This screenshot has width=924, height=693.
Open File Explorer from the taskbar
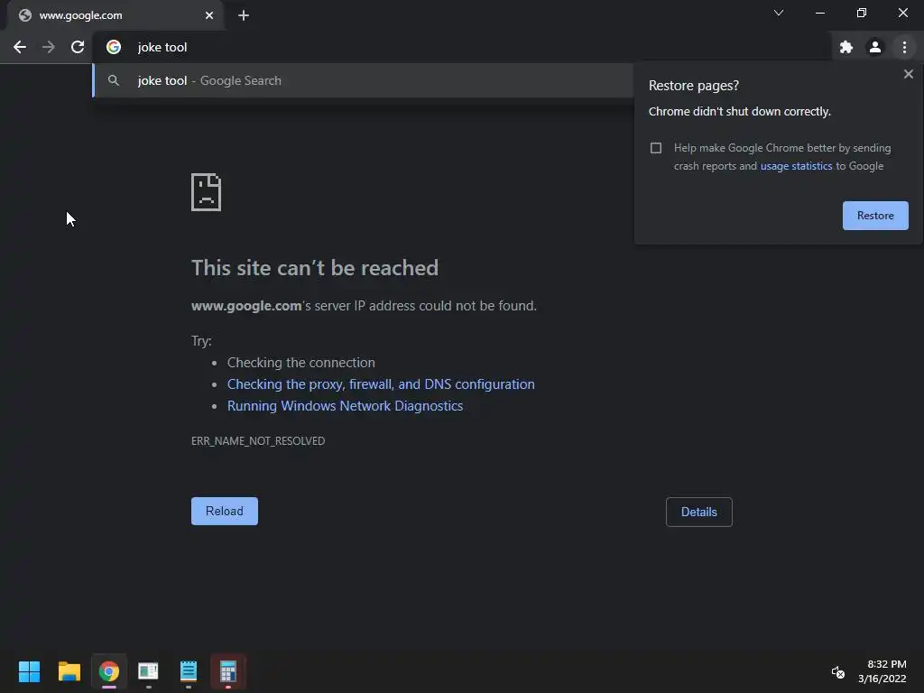(x=69, y=671)
